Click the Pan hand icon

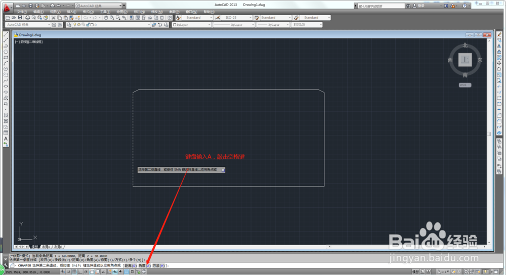106,18
